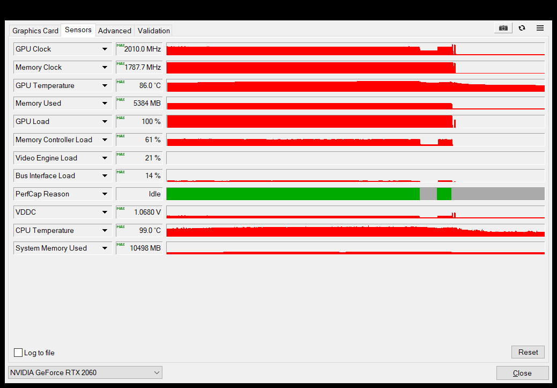This screenshot has width=557, height=388.
Task: Click the 14 % Bus Interface Load value
Action: 139,175
